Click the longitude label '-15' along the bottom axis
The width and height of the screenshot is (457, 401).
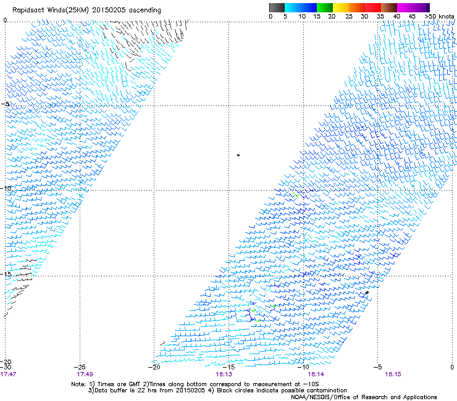228,367
